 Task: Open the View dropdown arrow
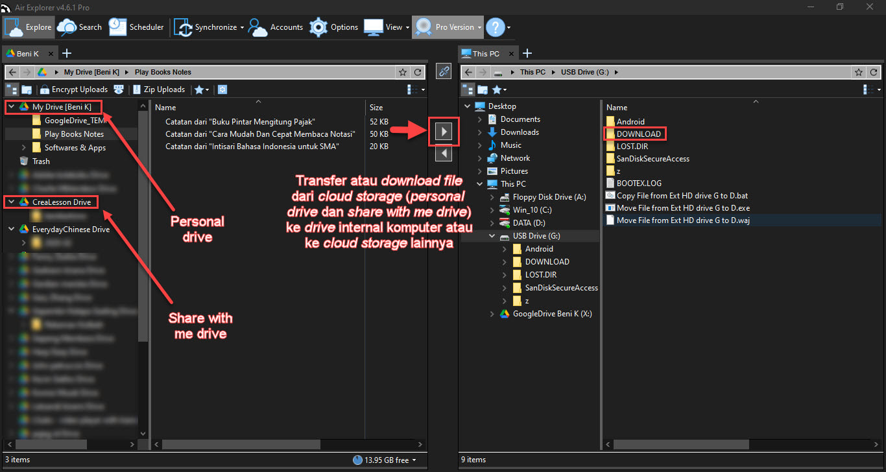coord(407,28)
